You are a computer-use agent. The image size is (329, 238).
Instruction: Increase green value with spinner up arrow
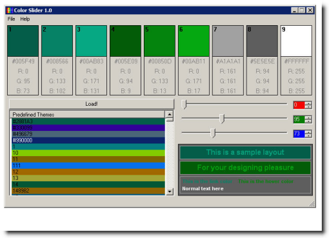(x=308, y=117)
